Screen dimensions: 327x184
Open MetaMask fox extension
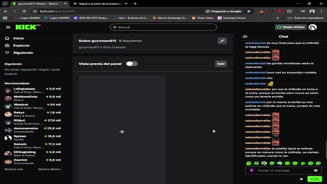click(x=261, y=11)
